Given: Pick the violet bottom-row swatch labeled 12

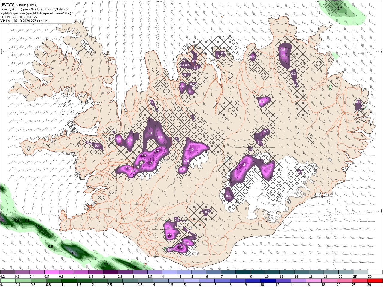Looking at the screenshot, I should click(x=283, y=281).
